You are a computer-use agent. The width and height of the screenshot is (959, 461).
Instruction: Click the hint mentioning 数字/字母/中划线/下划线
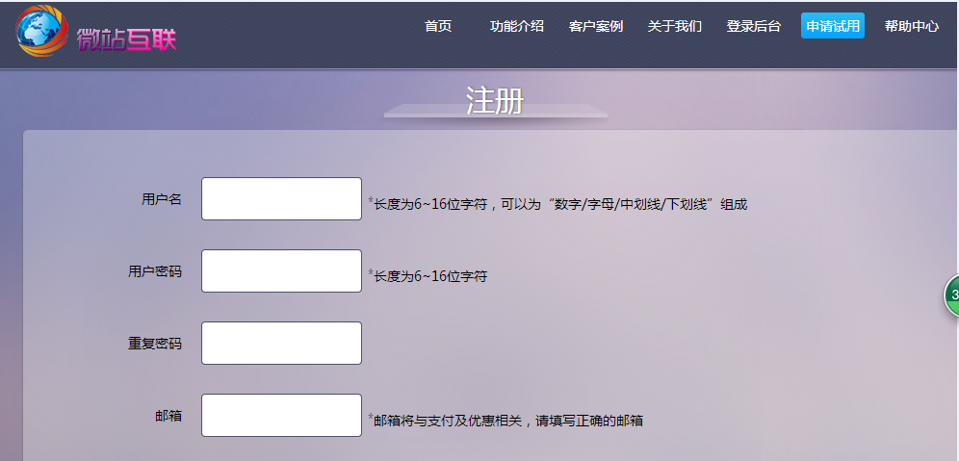point(557,204)
